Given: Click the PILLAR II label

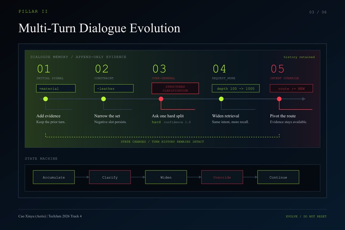Looking at the screenshot, I should pyautogui.click(x=33, y=11).
